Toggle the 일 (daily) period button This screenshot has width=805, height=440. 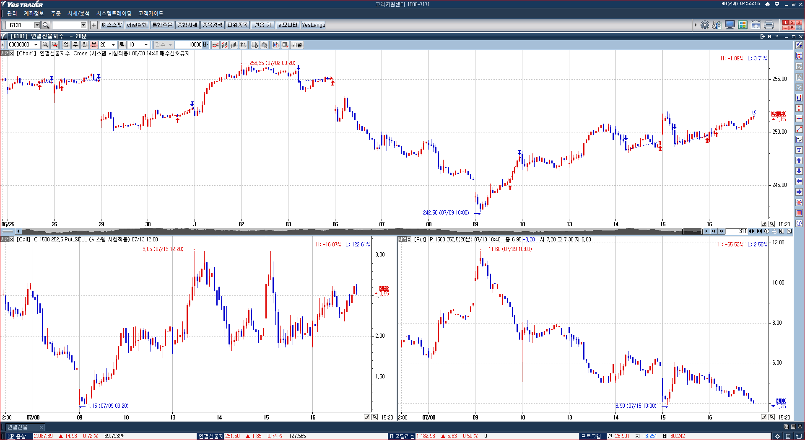[66, 45]
